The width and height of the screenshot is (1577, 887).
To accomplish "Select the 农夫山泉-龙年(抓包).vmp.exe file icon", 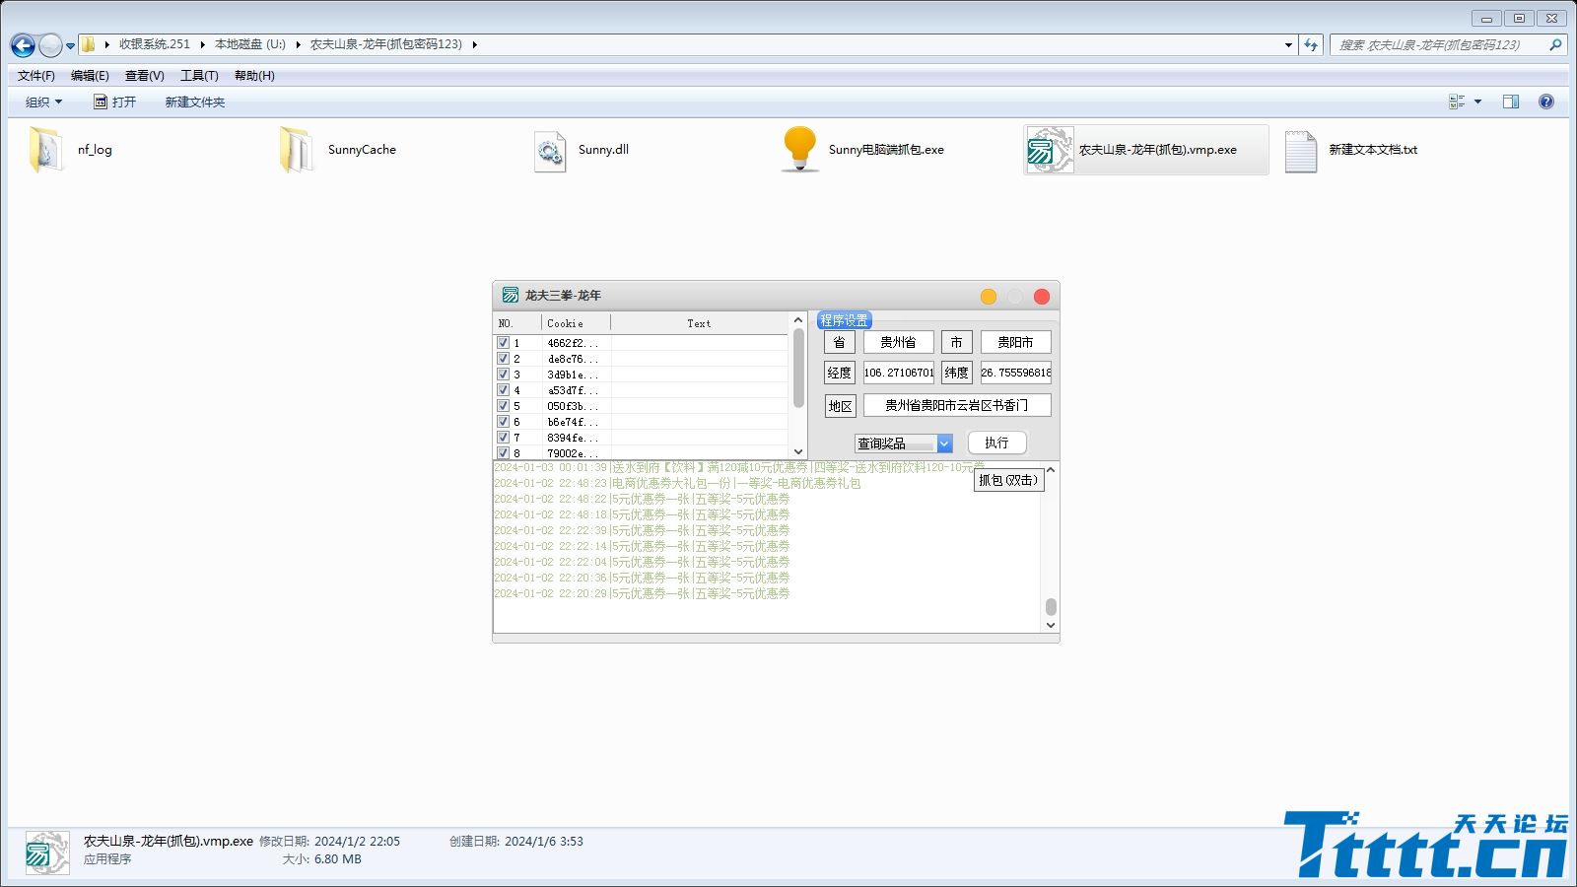I will [x=1050, y=150].
